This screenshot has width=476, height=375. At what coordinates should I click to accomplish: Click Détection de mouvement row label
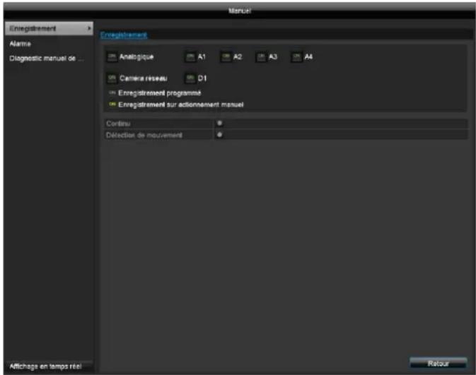click(144, 135)
